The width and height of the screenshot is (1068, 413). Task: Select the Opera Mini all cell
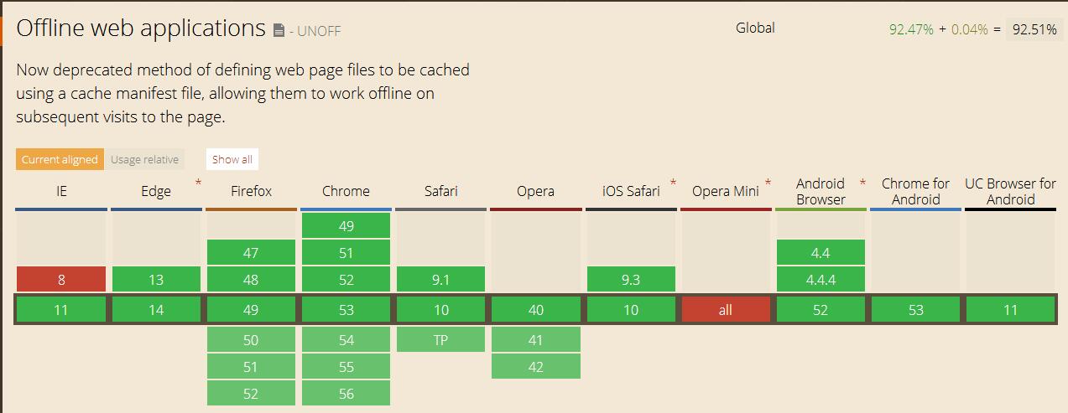(726, 310)
